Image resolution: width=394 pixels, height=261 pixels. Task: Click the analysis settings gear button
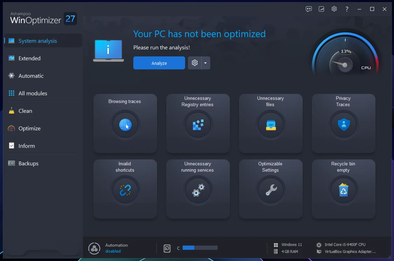point(195,63)
